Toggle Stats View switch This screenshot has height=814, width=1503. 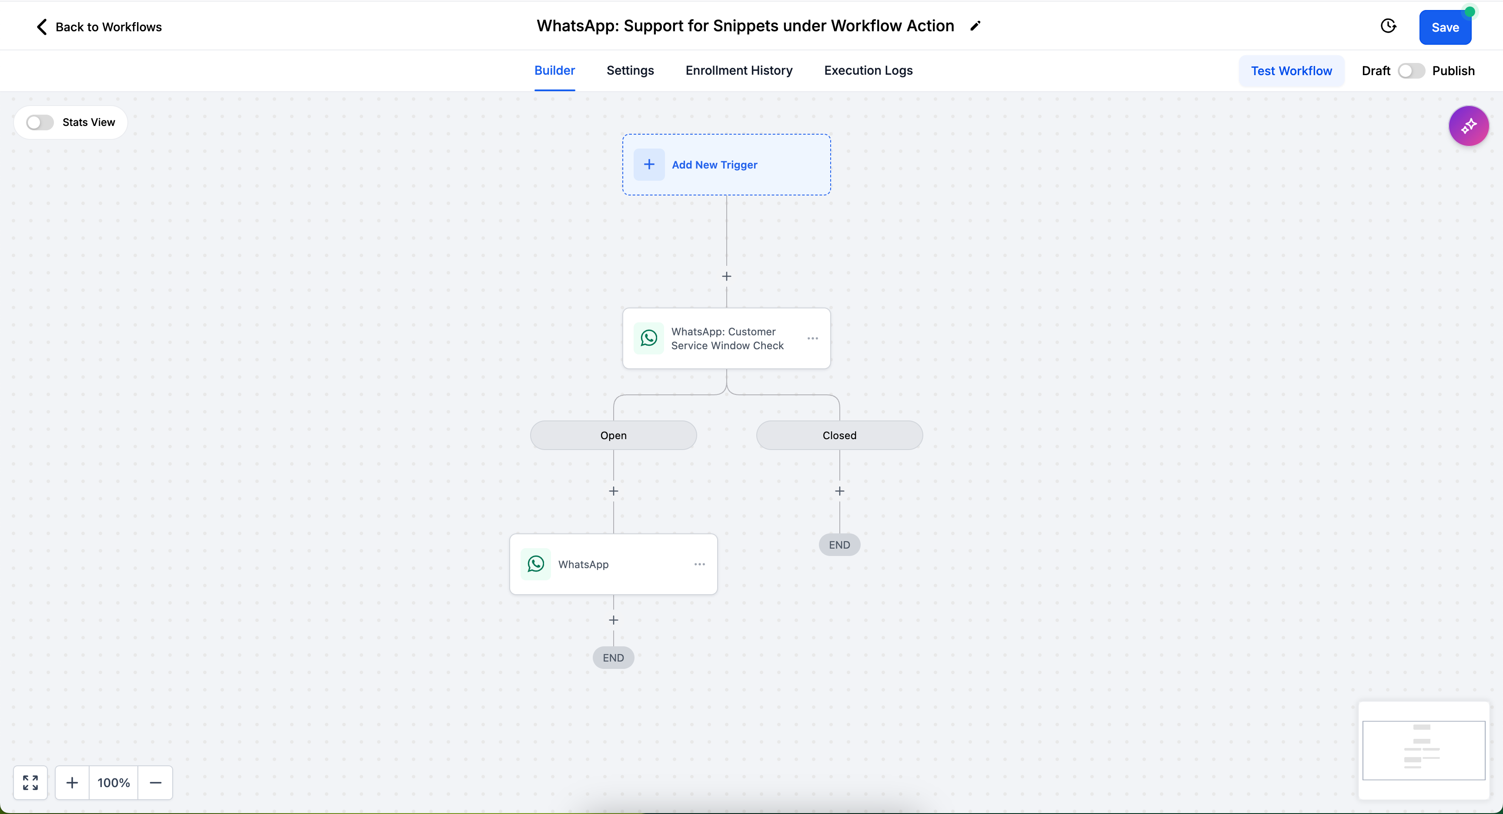[x=40, y=122]
